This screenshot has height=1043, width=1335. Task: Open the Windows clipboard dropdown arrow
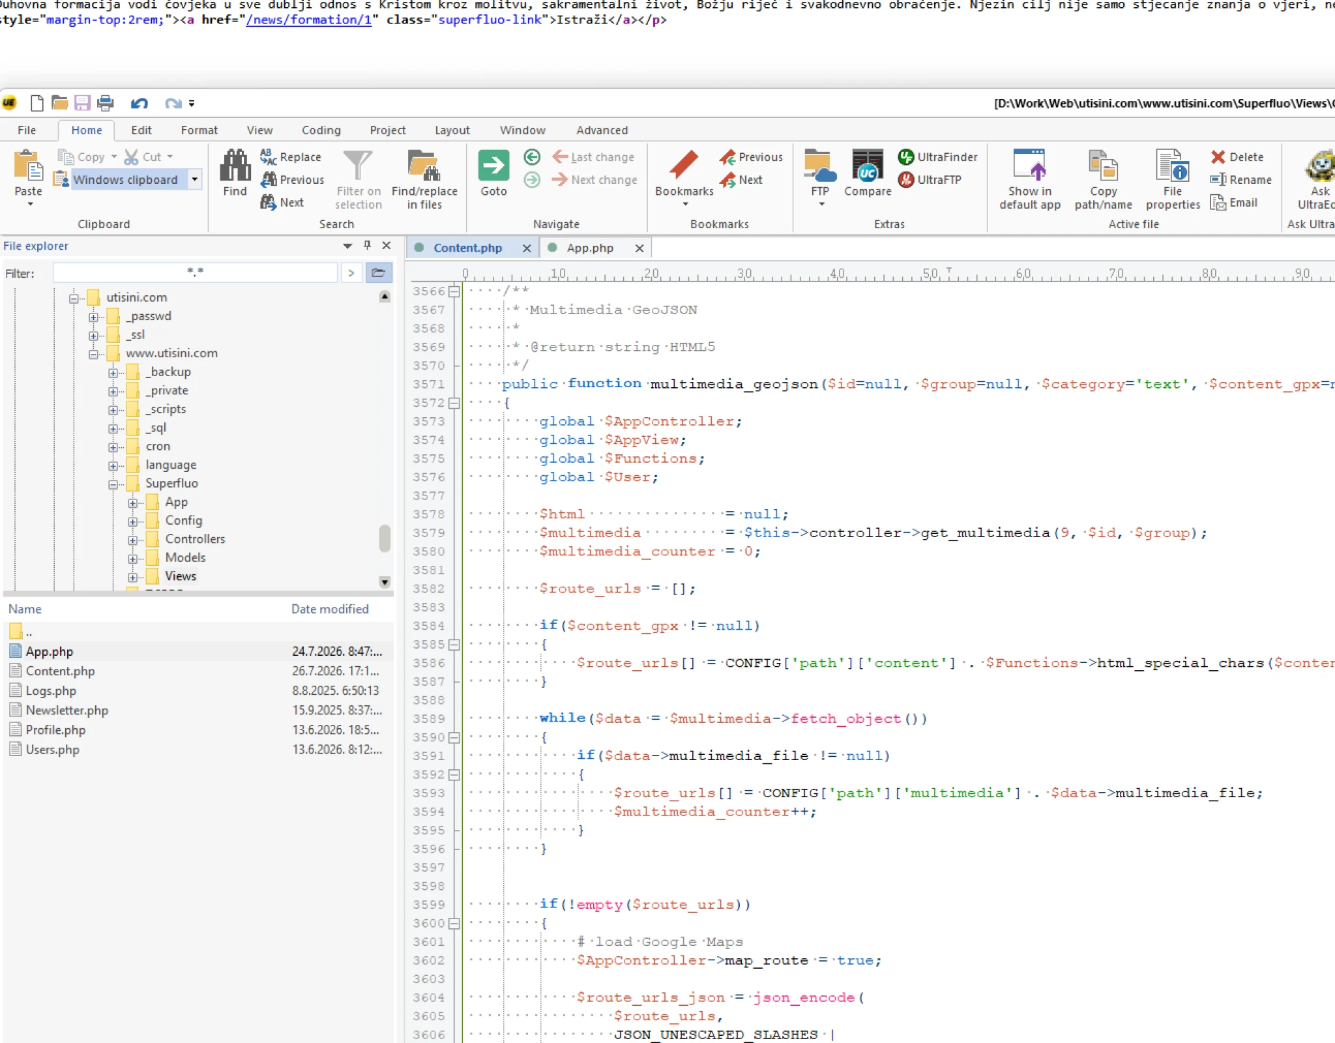tap(194, 179)
